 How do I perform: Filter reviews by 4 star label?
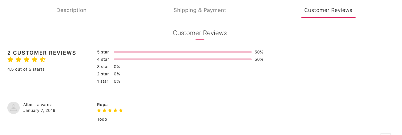(103, 59)
